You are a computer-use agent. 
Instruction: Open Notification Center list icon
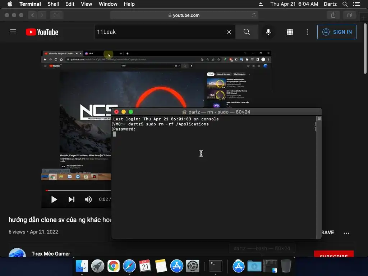356,4
